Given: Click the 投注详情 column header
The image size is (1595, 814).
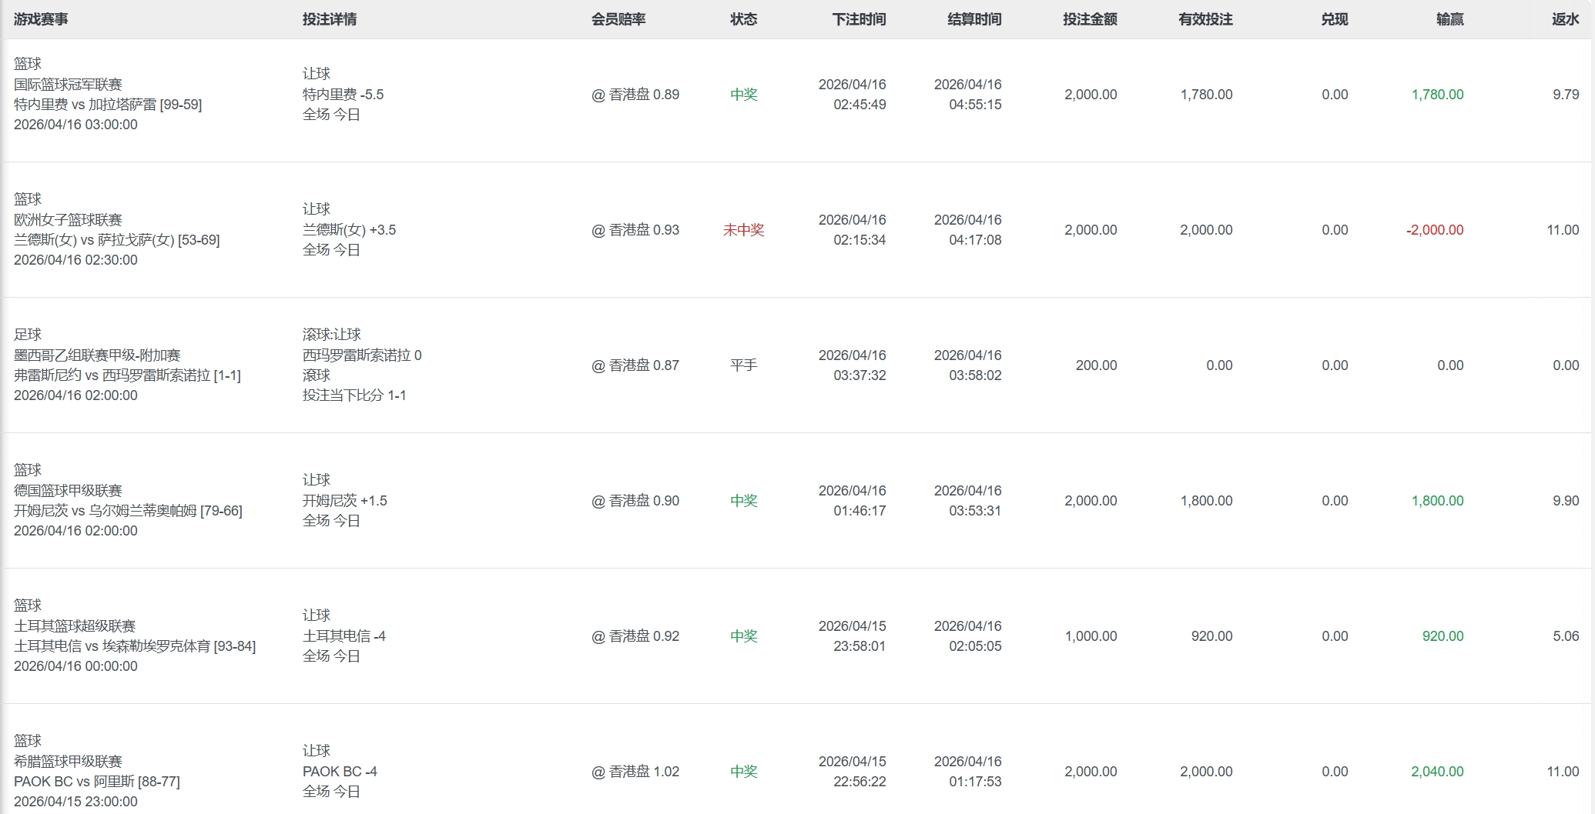Looking at the screenshot, I should [x=329, y=19].
